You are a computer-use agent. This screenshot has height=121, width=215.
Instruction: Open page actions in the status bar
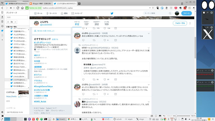click(x=164, y=116)
